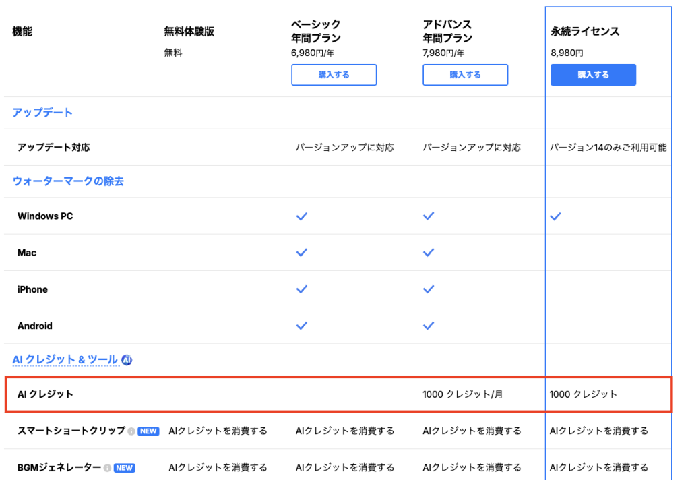The image size is (690, 480).
Task: Click Windows PC checkmark in 永続ライセンス column
Action: coord(555,216)
